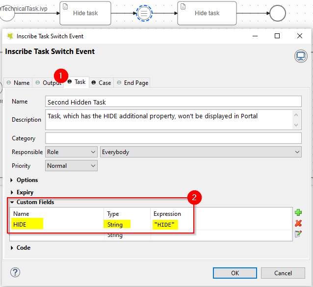The height and width of the screenshot is (287, 313).
Task: Click the green plus add field icon
Action: pos(298,212)
